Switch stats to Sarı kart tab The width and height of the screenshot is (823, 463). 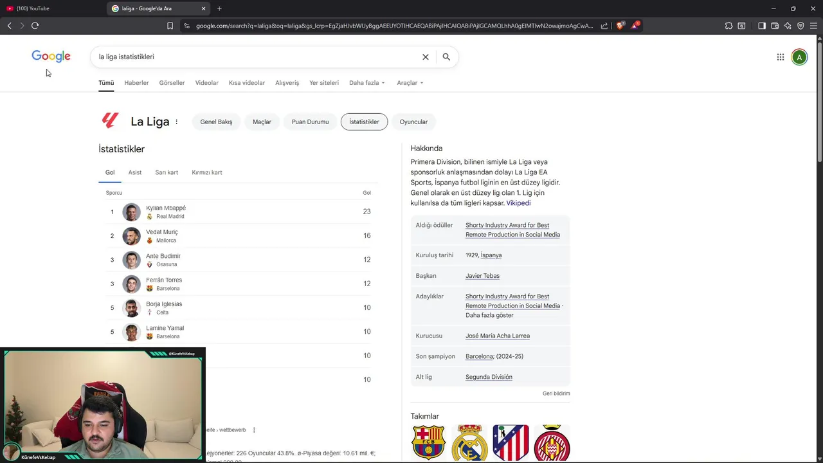[x=167, y=172]
